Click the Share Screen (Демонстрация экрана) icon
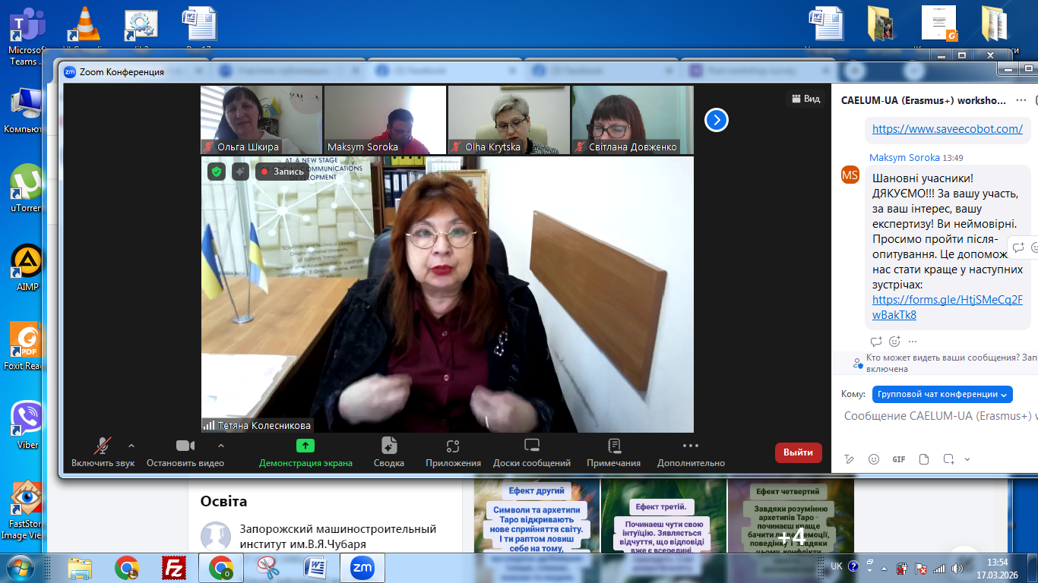This screenshot has width=1038, height=583. [x=305, y=446]
